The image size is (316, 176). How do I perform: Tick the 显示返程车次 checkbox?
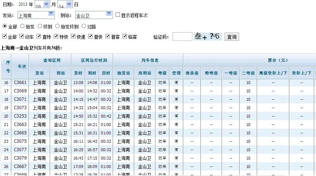118,15
